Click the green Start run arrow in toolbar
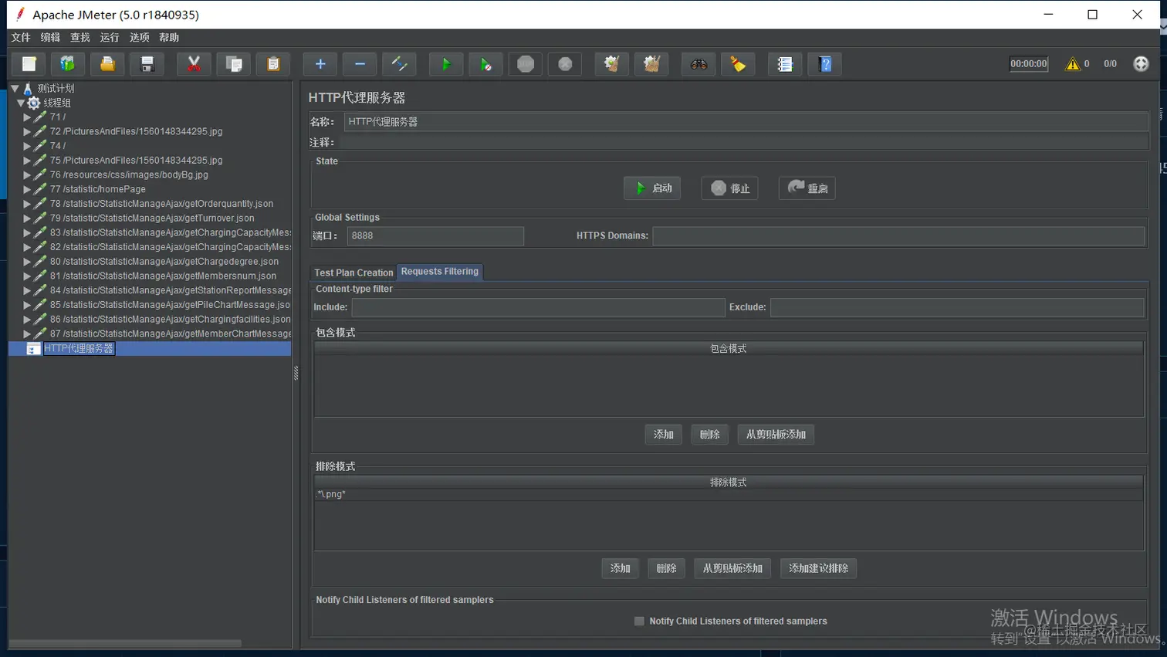 click(x=445, y=64)
